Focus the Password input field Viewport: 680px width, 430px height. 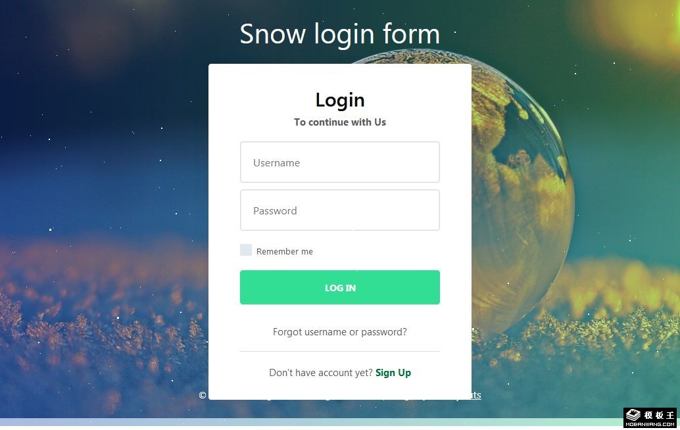coord(340,210)
